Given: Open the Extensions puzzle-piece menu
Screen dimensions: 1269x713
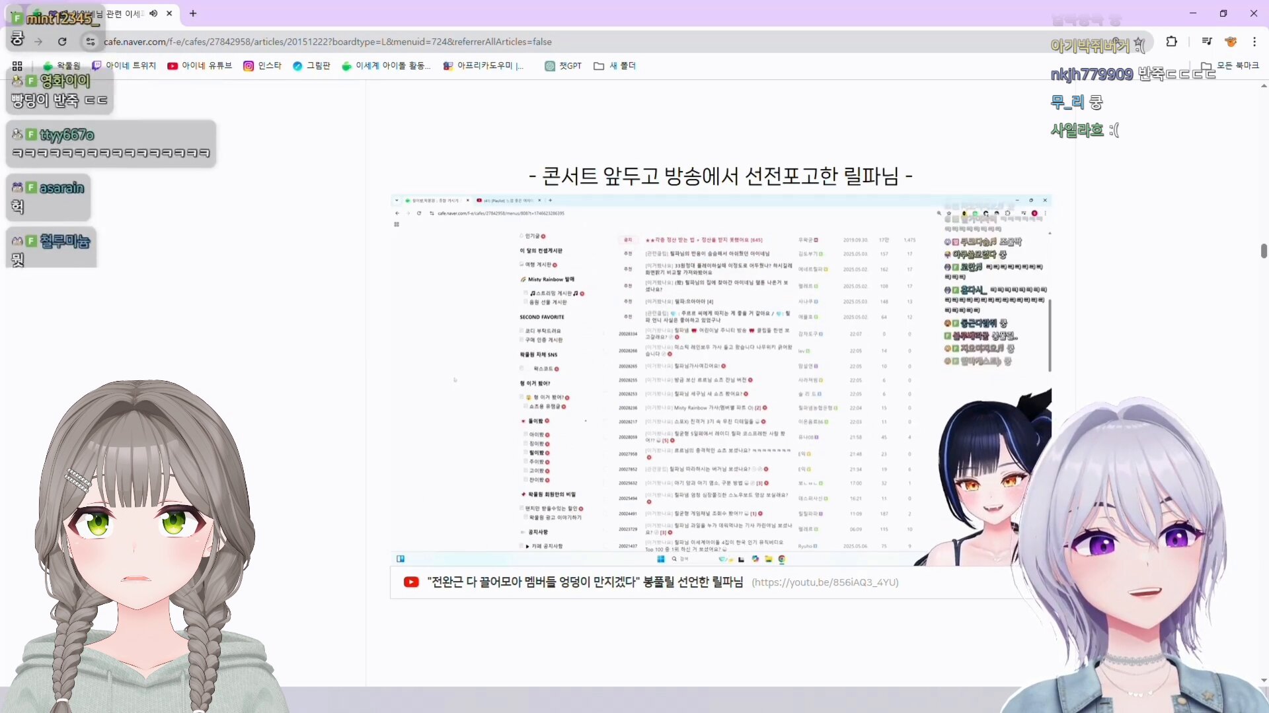Looking at the screenshot, I should 1171,42.
